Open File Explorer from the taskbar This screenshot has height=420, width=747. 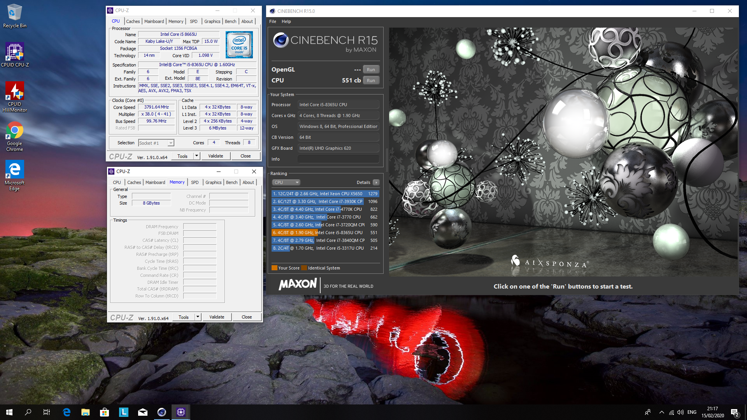click(86, 412)
